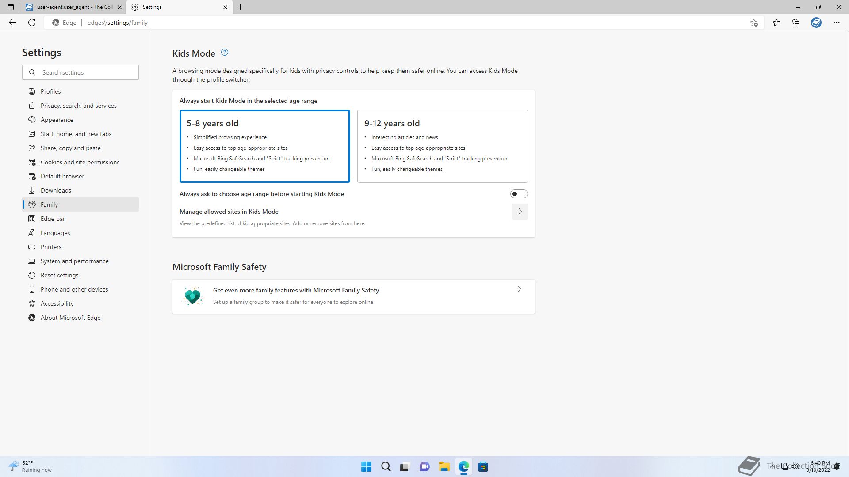The width and height of the screenshot is (849, 477).
Task: Open the tab actions menu icon
Action: [11, 7]
